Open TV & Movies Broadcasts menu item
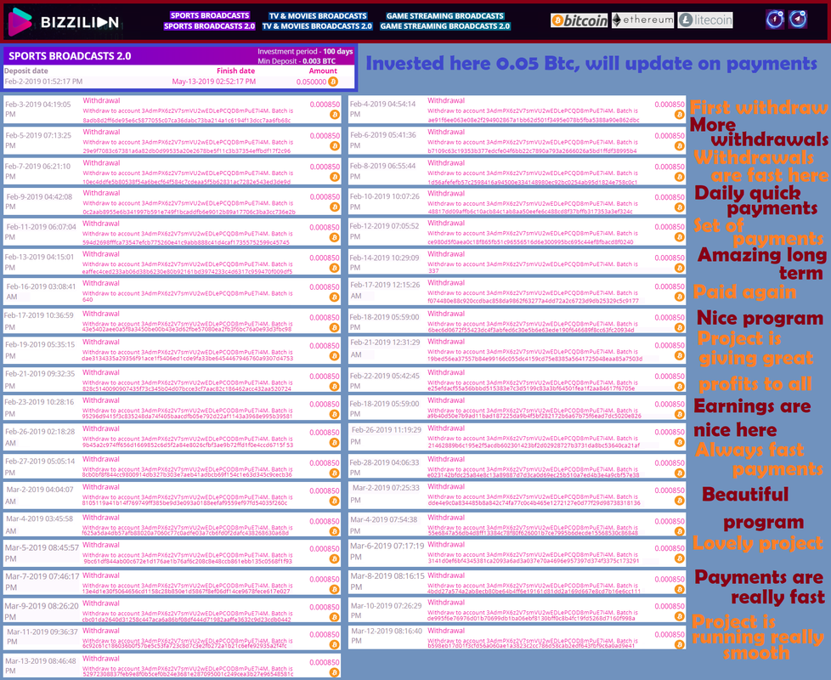Screen dimensions: 831x680 [x=318, y=16]
